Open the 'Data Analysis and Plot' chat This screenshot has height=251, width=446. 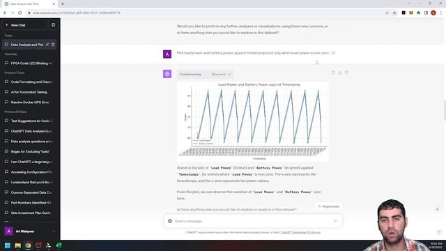pyautogui.click(x=26, y=45)
